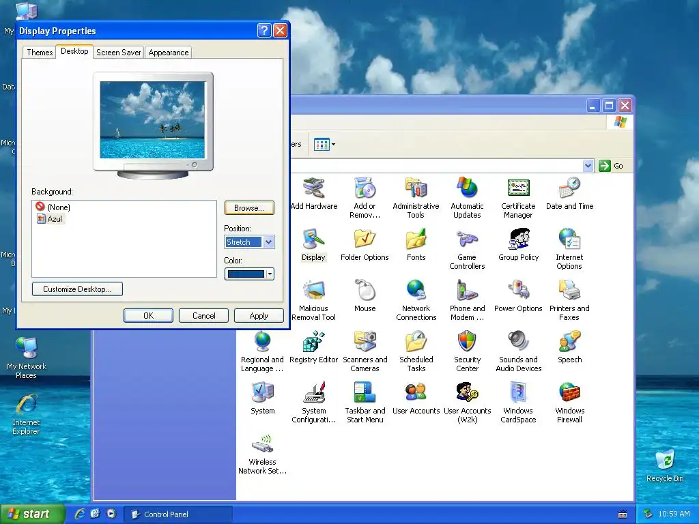Switch to the Themes tab
The width and height of the screenshot is (699, 524).
pyautogui.click(x=40, y=53)
